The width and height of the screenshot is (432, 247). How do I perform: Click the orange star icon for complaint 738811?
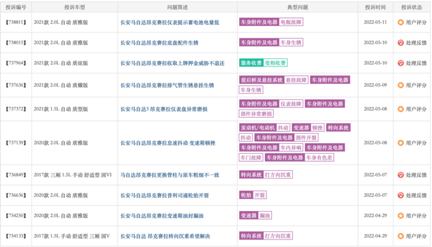(x=401, y=22)
